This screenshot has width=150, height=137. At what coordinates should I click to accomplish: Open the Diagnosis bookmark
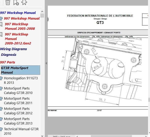coord(8,55)
